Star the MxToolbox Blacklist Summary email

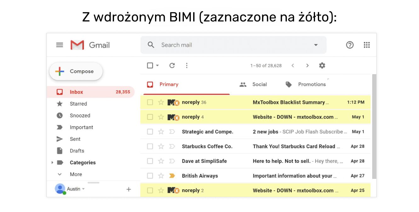click(x=161, y=102)
